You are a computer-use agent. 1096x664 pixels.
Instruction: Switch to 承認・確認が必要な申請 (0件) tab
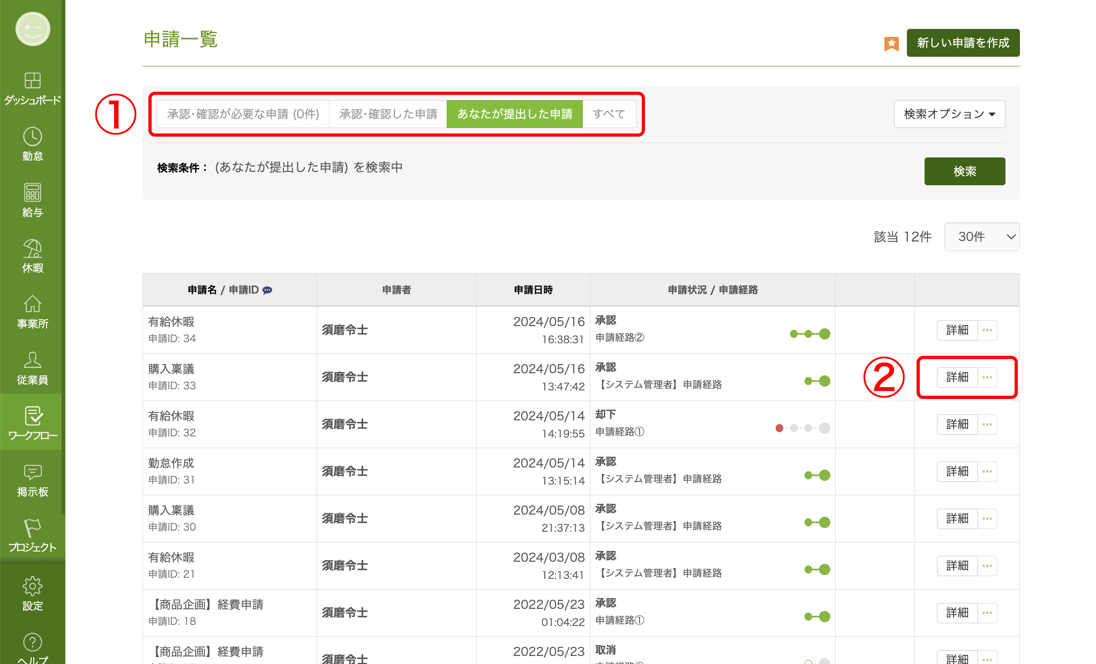pos(243,114)
